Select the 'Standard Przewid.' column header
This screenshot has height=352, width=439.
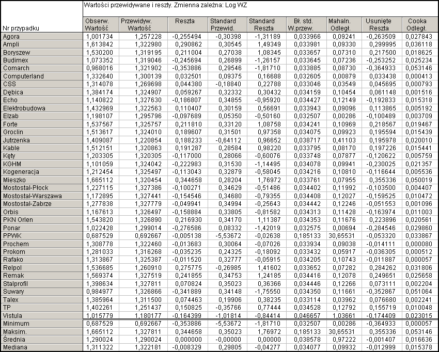click(227, 25)
